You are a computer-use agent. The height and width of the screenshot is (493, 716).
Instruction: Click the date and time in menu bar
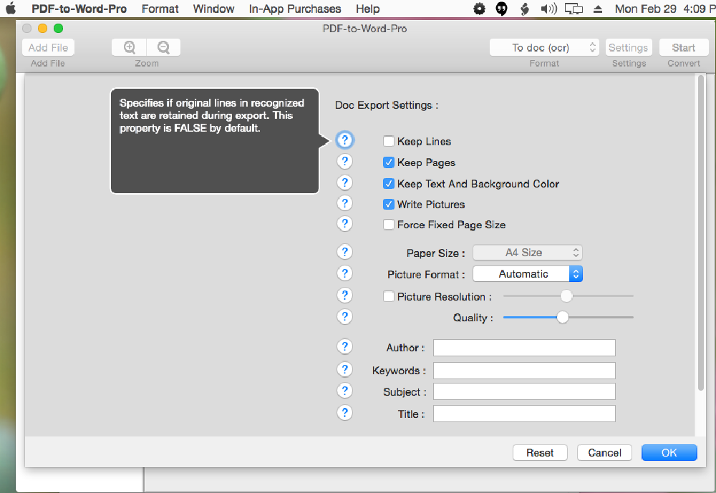tap(665, 9)
